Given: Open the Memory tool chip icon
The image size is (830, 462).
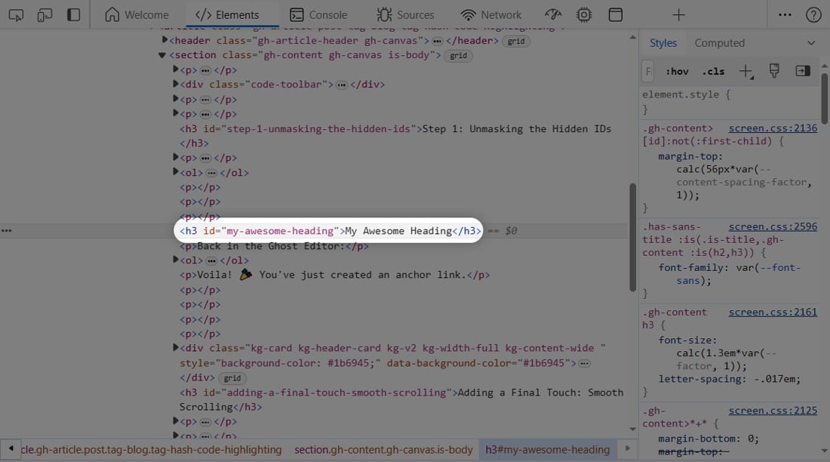Looking at the screenshot, I should [584, 15].
